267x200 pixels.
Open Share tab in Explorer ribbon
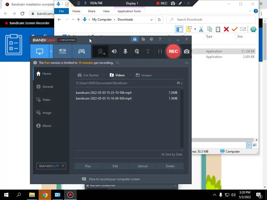pos(92,11)
